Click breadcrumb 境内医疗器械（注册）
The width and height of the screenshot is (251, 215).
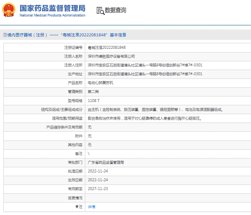(x=27, y=35)
